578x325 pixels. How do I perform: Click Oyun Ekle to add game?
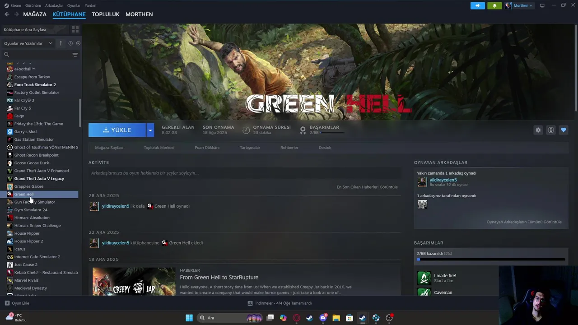pos(17,303)
